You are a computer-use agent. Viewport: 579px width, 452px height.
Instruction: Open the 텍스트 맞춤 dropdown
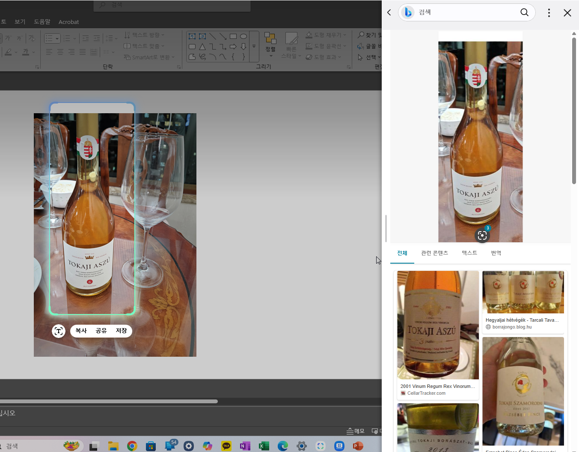[x=144, y=46]
